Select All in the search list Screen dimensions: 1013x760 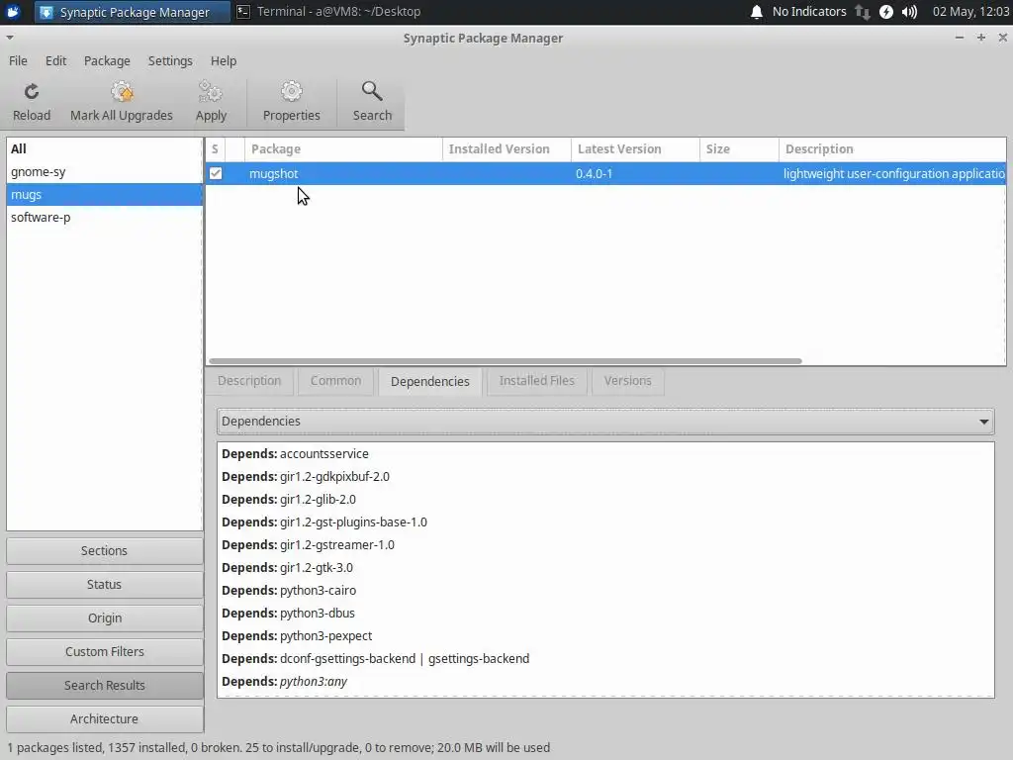[x=104, y=148]
